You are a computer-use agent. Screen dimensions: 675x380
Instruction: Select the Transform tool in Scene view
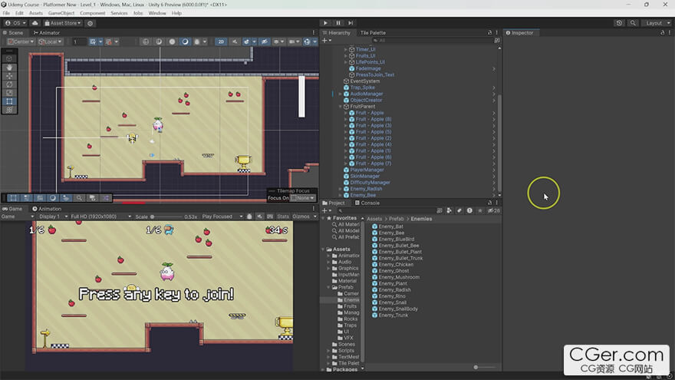[9, 110]
